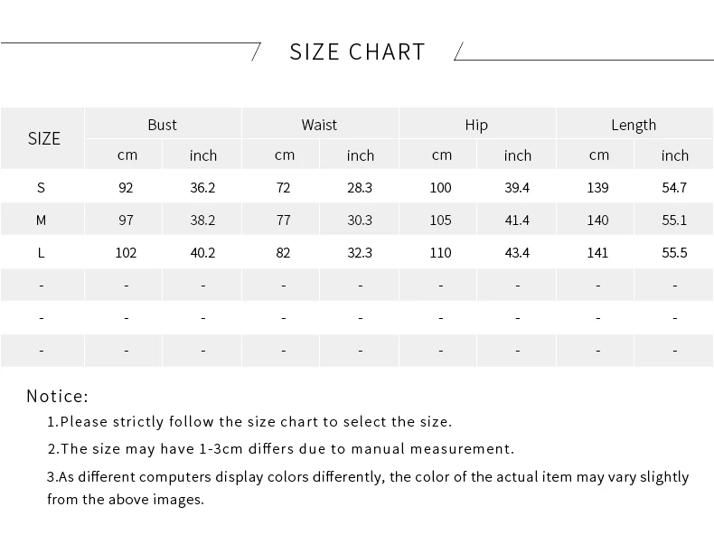714x535 pixels.
Task: Click the Bust column header
Action: tap(162, 125)
